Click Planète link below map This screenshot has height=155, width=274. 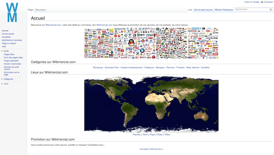(x=136, y=135)
